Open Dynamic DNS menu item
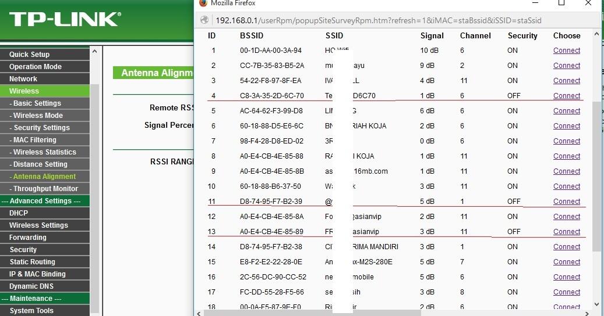604x316 pixels. (45, 286)
